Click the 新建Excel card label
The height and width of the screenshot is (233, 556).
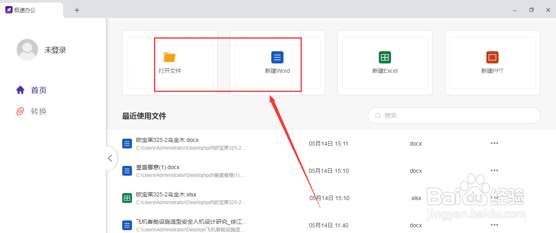click(385, 71)
